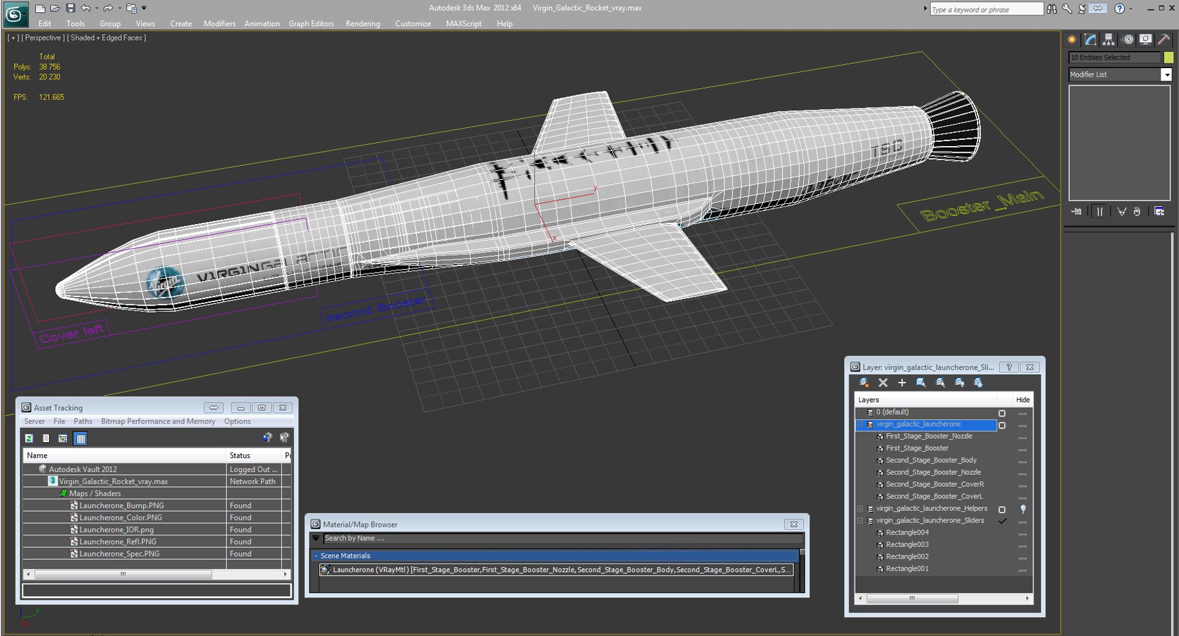Toggle current-layer box for 0 (default) layer
Screen dimensions: 1179x636
point(1002,413)
